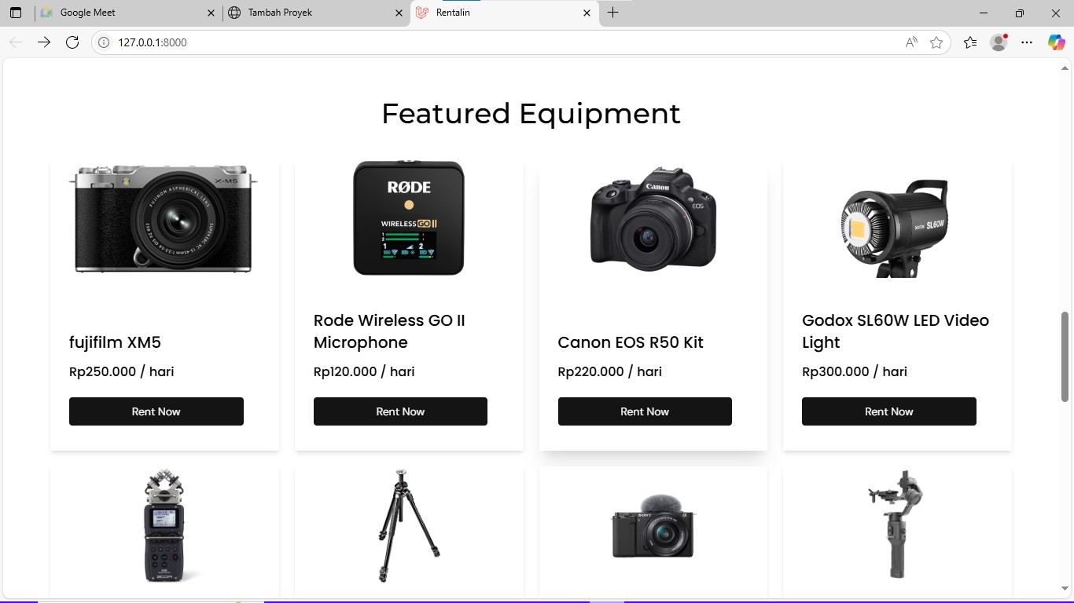Click the forward navigation arrow
This screenshot has height=603, width=1074.
point(44,42)
